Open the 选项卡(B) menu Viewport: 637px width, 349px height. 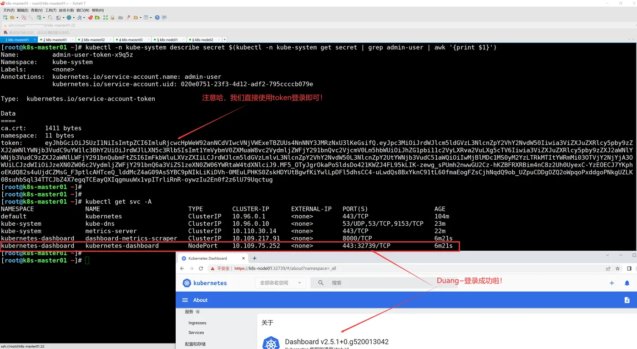point(66,10)
